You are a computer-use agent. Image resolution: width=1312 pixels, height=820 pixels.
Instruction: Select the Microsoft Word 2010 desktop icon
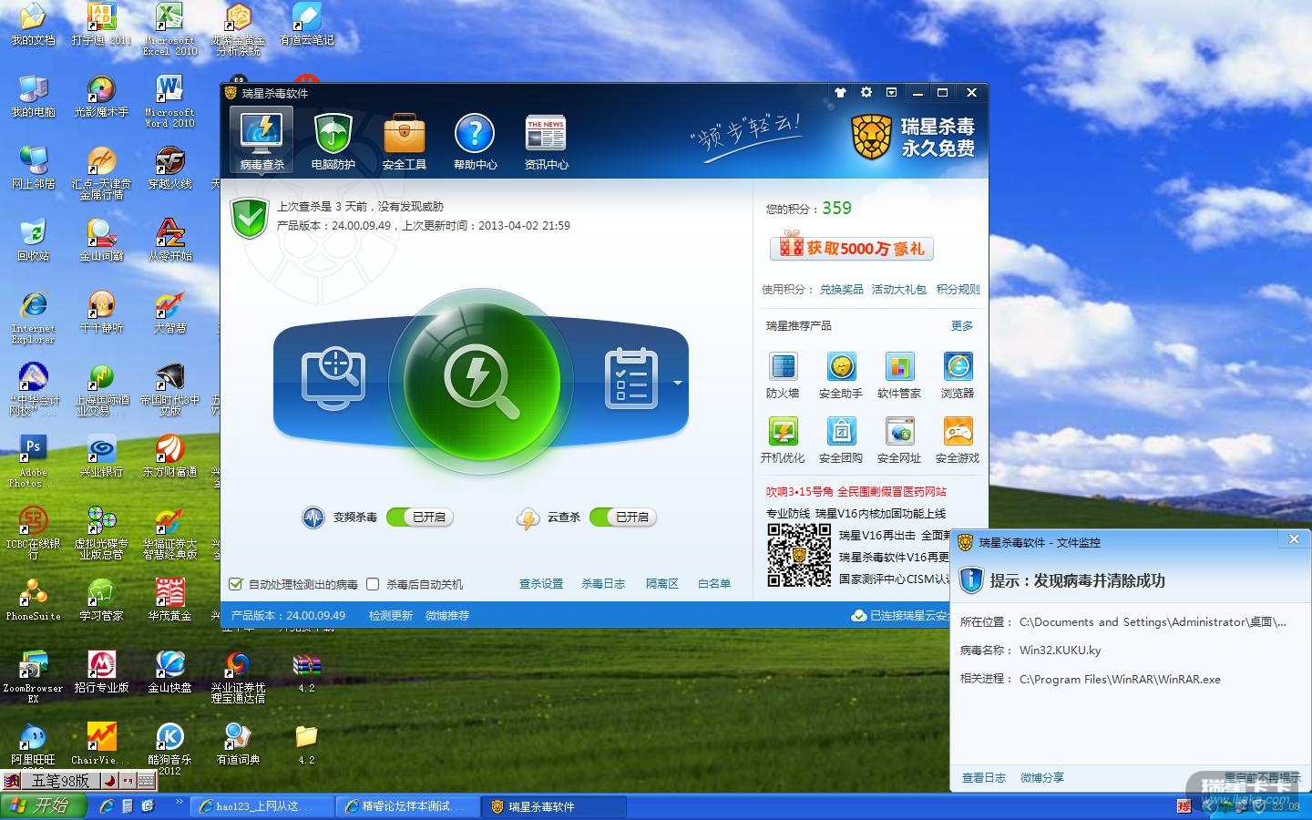click(x=169, y=101)
